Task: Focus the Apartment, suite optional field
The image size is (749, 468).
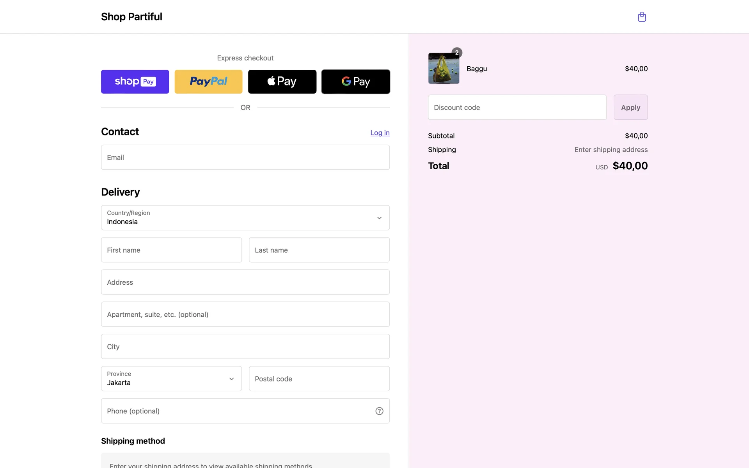Action: [245, 314]
